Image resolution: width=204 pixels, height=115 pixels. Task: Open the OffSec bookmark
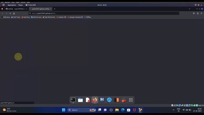(x=88, y=17)
